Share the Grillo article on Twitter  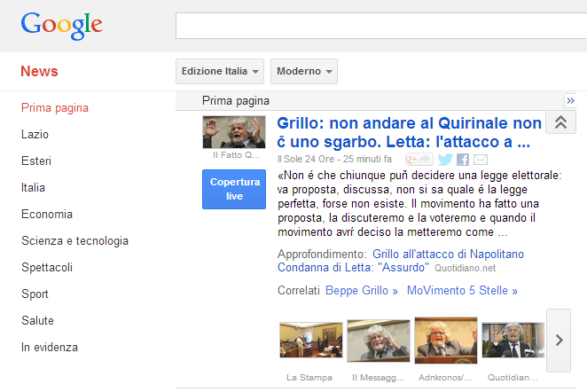pos(445,160)
